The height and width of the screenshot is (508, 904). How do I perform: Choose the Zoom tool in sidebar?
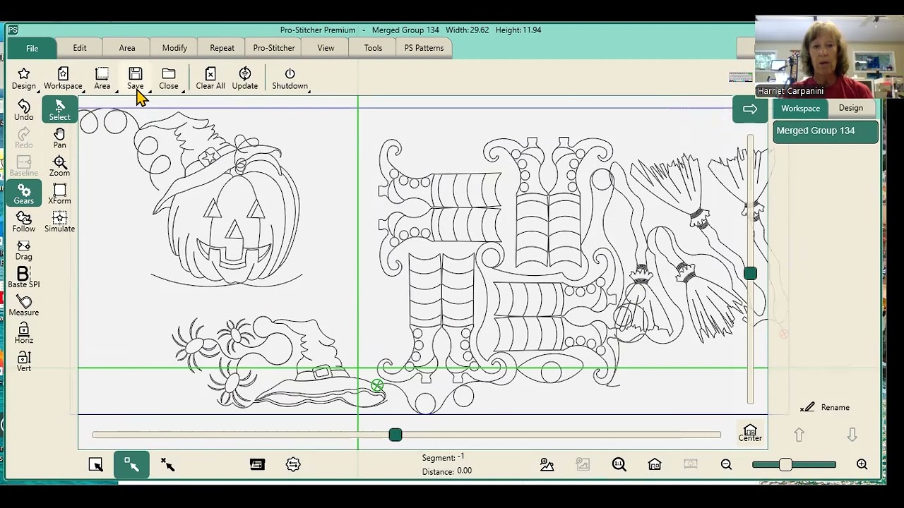[59, 166]
